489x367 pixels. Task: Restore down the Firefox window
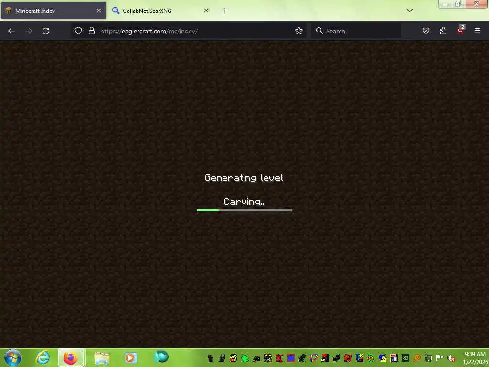[458, 4]
